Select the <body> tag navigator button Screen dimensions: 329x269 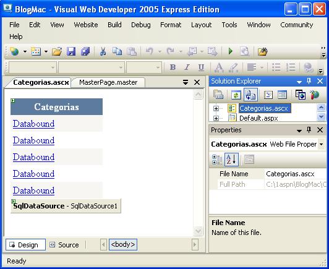click(123, 244)
